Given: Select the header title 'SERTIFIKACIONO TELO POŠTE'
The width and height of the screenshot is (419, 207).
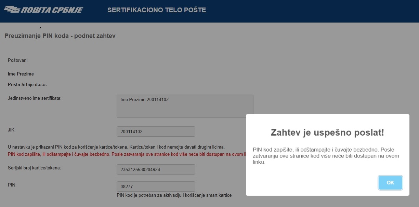Looking at the screenshot, I should pos(157,10).
